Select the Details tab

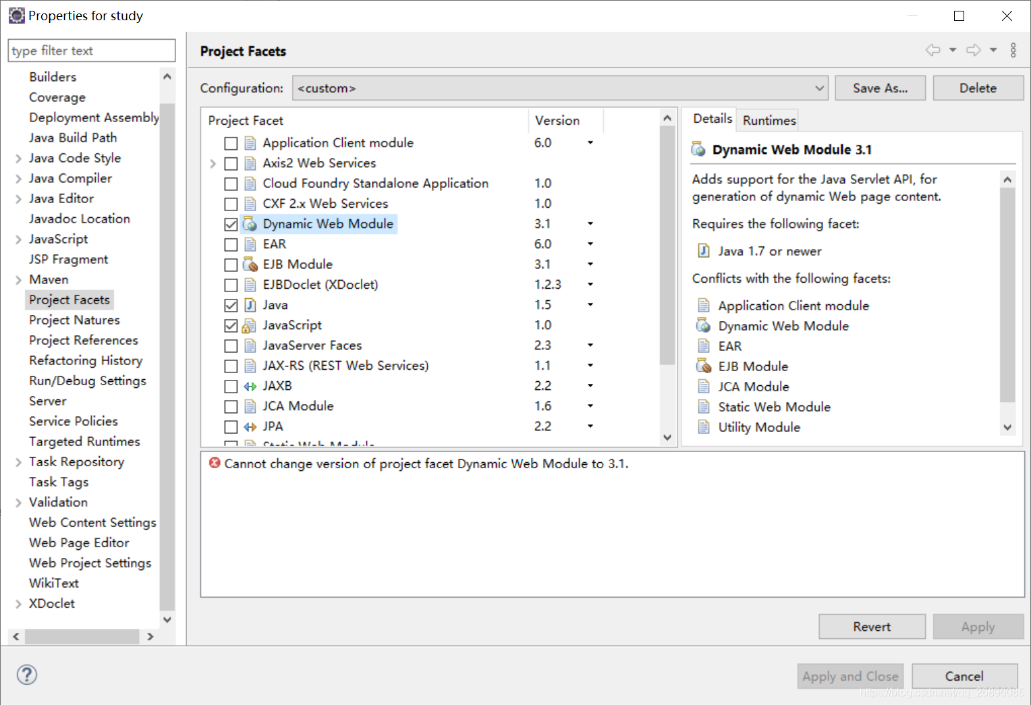pyautogui.click(x=710, y=119)
